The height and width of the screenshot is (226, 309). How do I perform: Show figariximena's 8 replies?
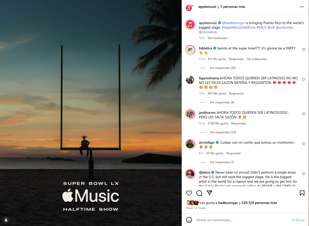[222, 102]
